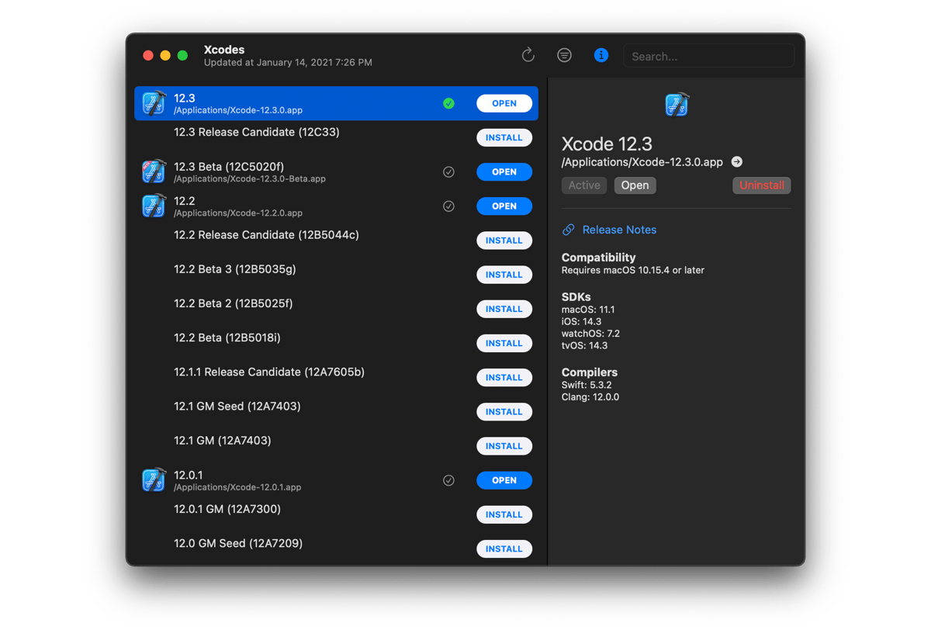Screen dimensions: 931x630
Task: Click the large Xcode icon in detail pane
Action: pyautogui.click(x=677, y=105)
